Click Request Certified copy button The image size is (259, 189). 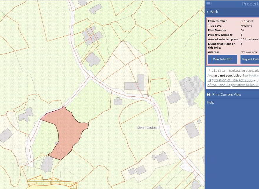[x=250, y=59]
